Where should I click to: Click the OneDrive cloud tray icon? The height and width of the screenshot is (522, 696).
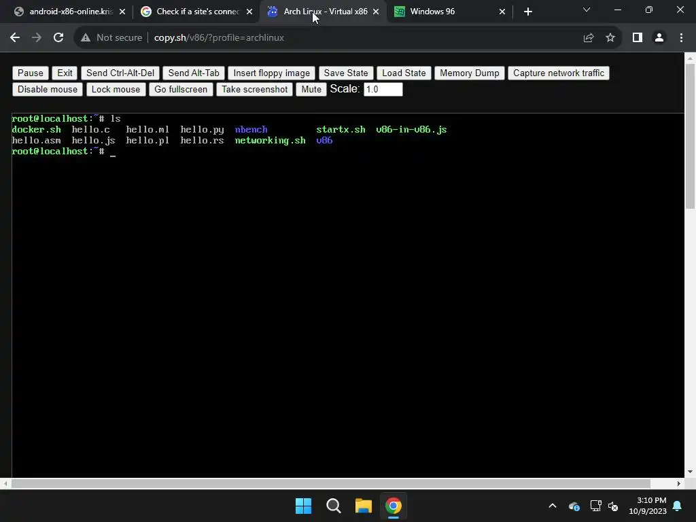pyautogui.click(x=574, y=506)
